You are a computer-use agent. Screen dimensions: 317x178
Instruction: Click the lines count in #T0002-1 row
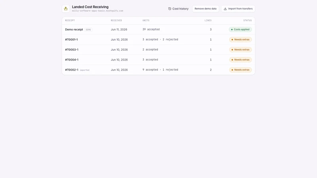click(x=211, y=70)
